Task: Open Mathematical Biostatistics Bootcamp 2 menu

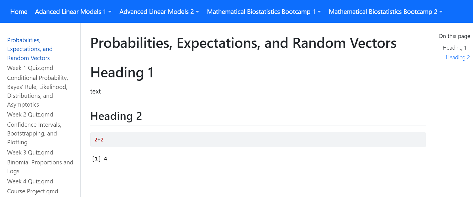Action: [386, 12]
